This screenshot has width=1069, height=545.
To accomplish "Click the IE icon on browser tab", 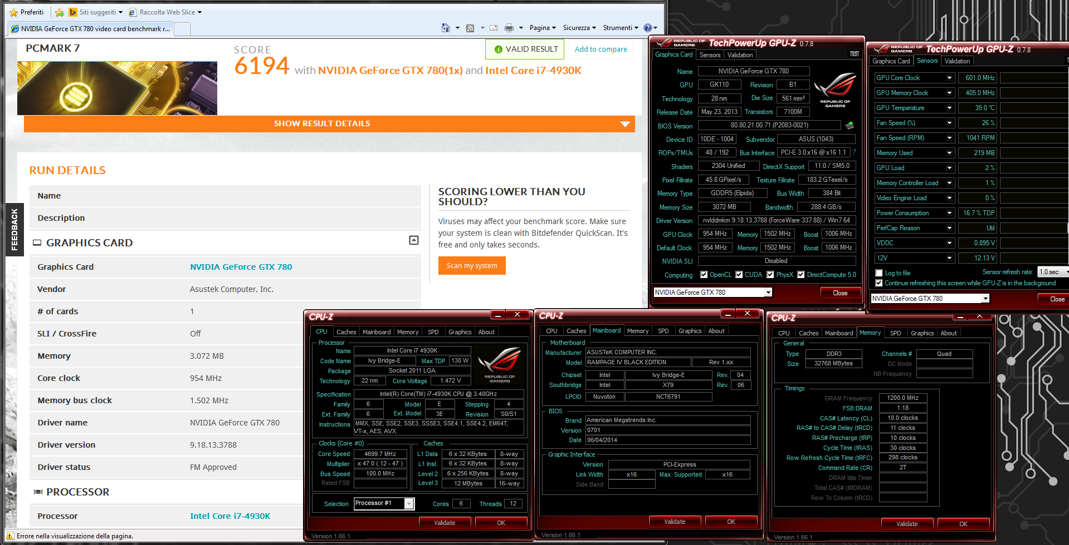I will point(15,29).
